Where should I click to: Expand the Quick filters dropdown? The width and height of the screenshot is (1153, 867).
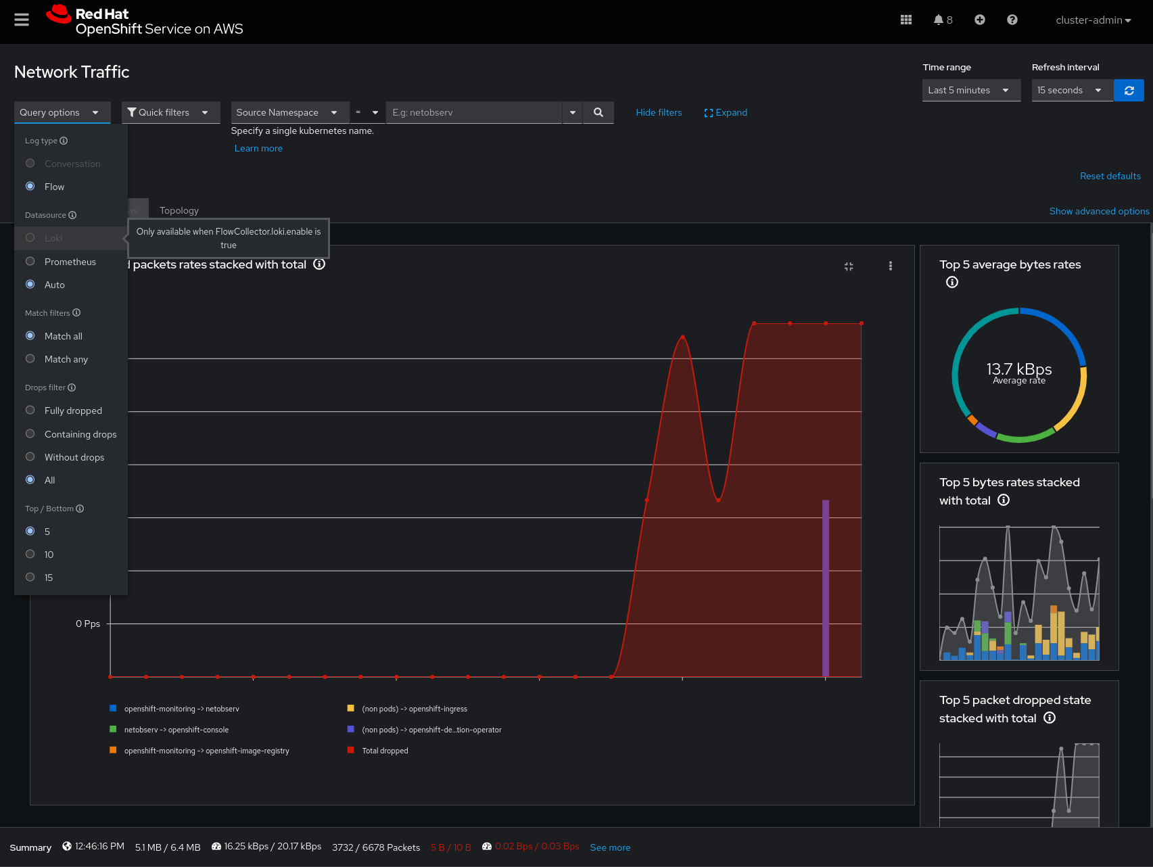(x=170, y=112)
